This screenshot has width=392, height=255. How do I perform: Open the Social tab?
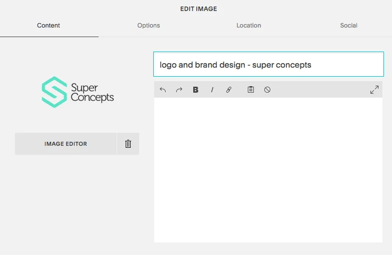348,26
